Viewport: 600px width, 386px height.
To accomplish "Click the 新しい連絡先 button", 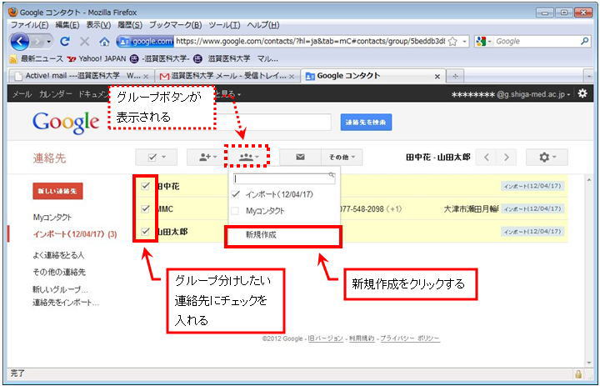I will click(57, 191).
